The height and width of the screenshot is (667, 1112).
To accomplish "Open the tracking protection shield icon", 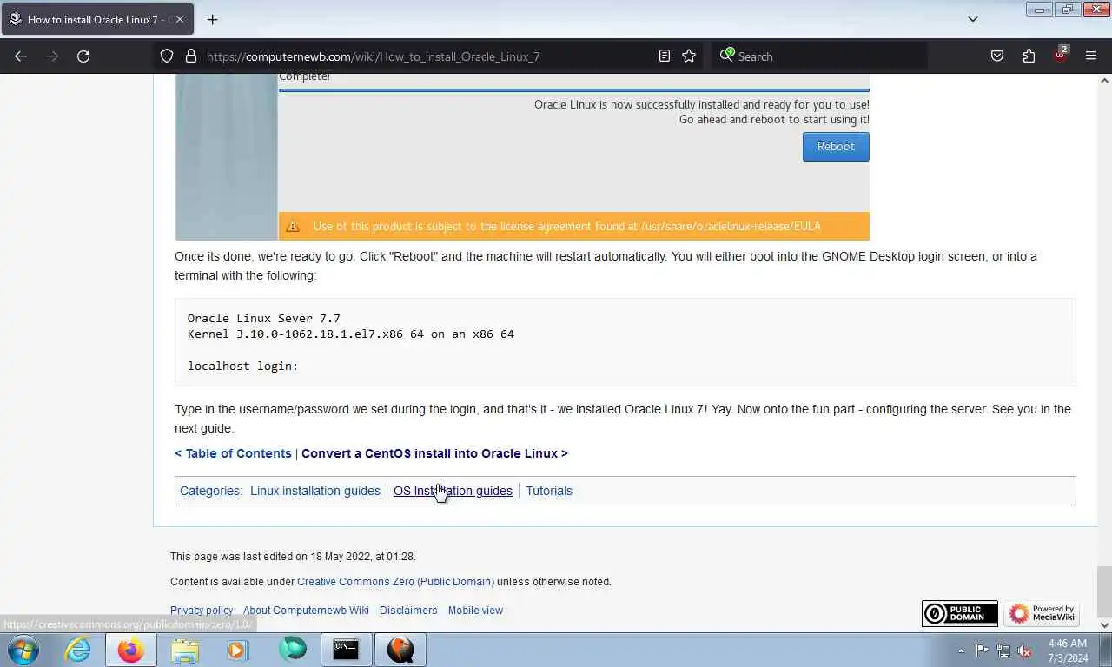I will (x=167, y=56).
